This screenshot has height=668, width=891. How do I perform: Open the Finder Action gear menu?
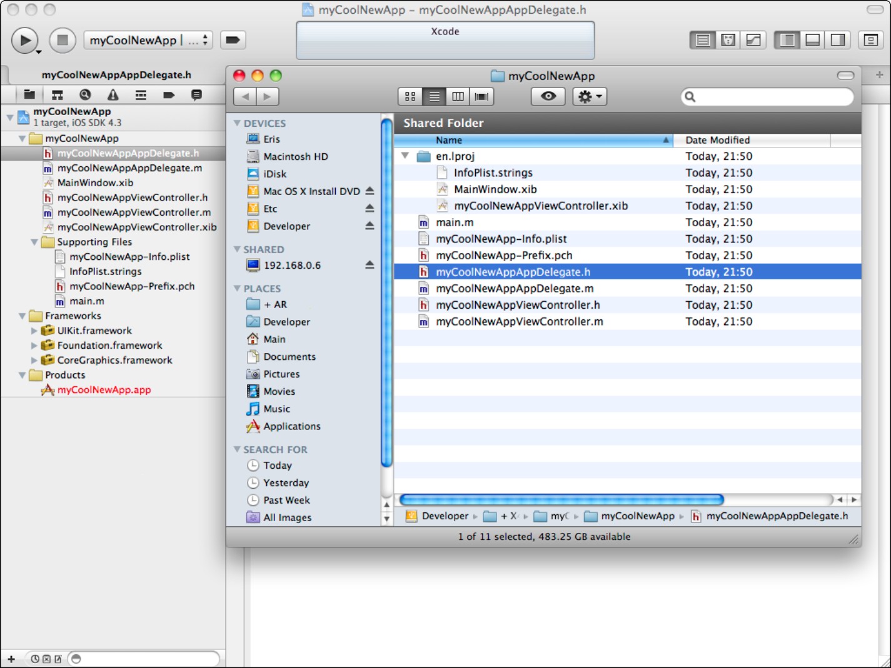pos(590,97)
